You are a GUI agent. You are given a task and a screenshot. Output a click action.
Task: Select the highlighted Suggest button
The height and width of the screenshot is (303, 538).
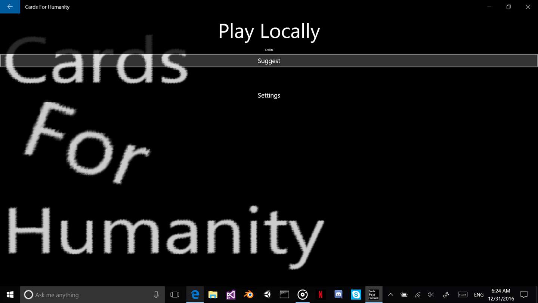tap(269, 61)
